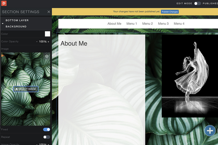Screen dimensions: 218x145
Task: Close the Section Settings panel
Action: (49, 12)
